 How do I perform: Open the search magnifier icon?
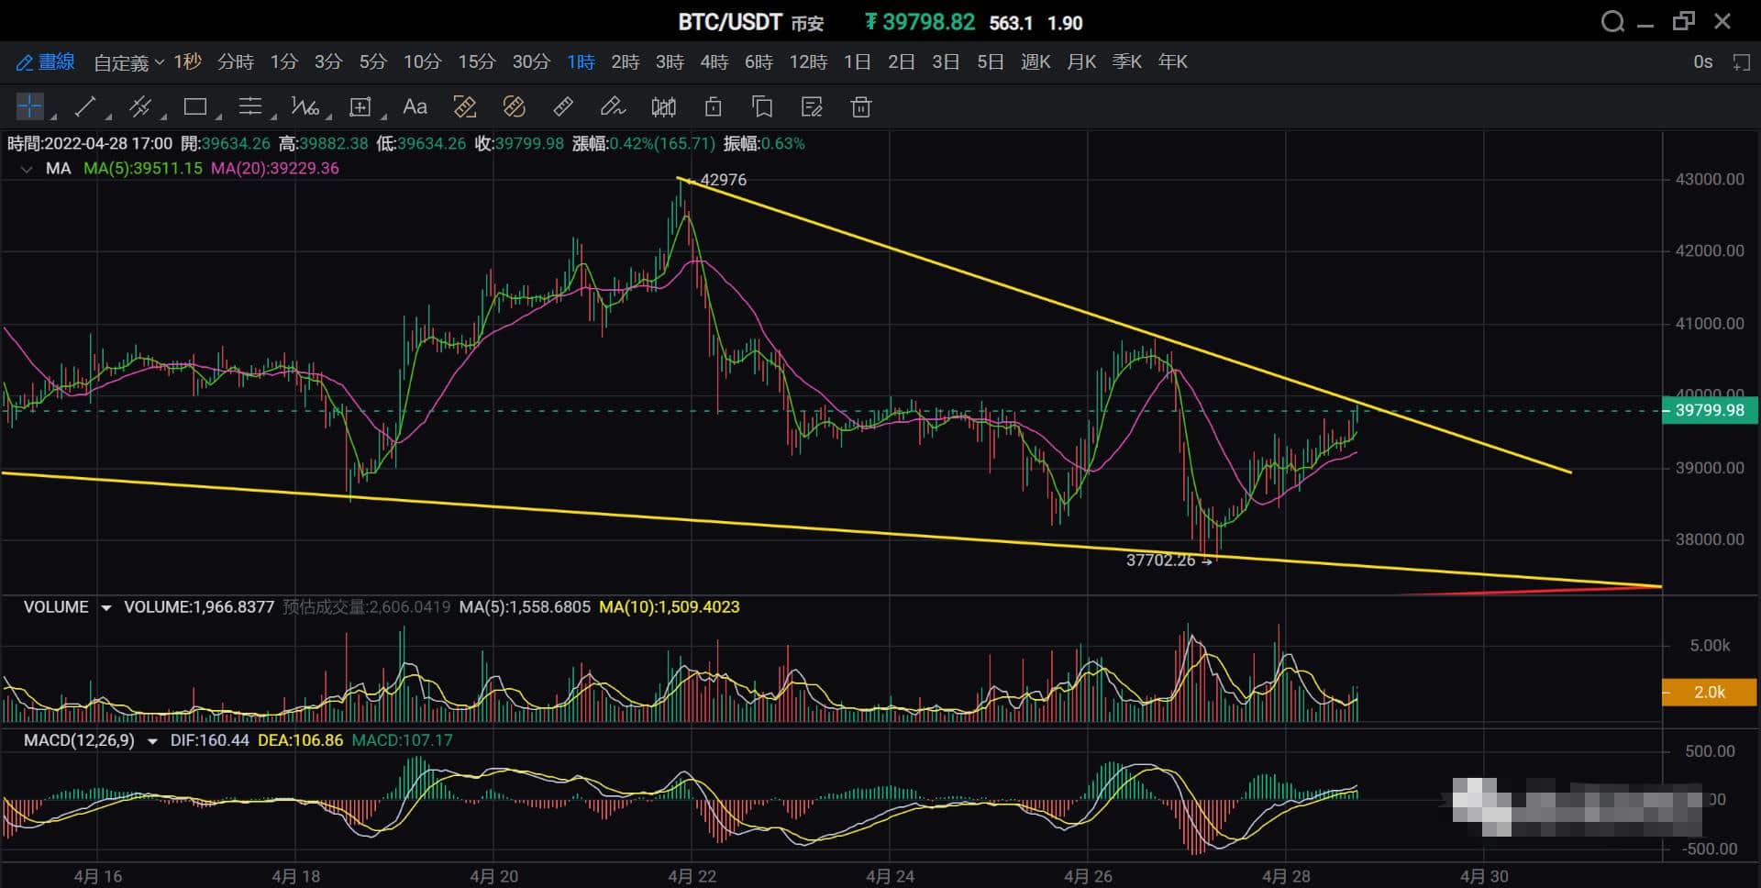point(1612,22)
